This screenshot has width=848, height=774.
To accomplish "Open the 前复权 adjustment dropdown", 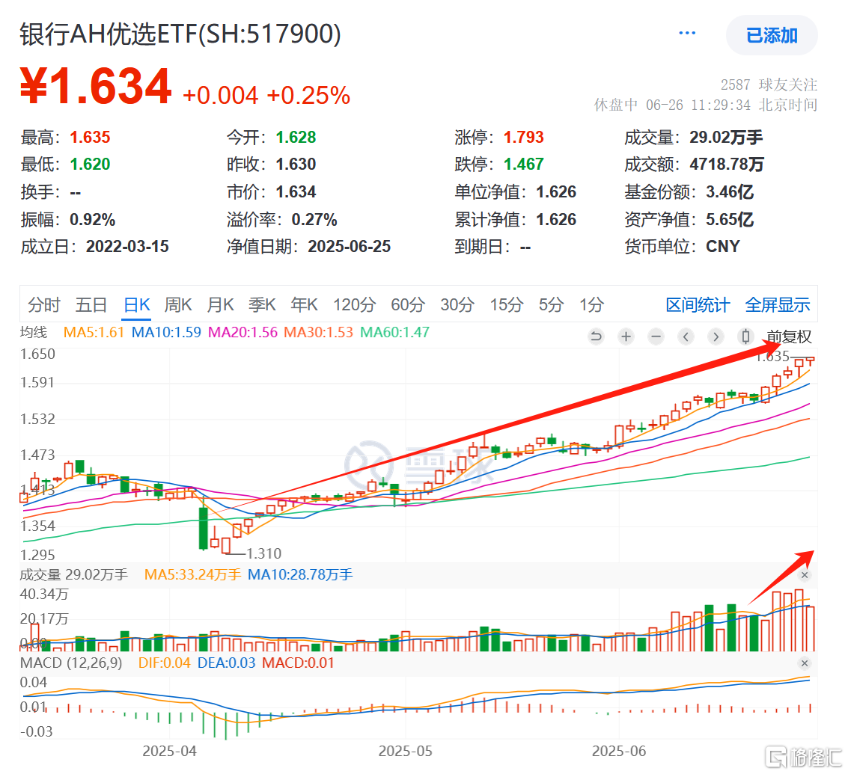I will pos(789,337).
